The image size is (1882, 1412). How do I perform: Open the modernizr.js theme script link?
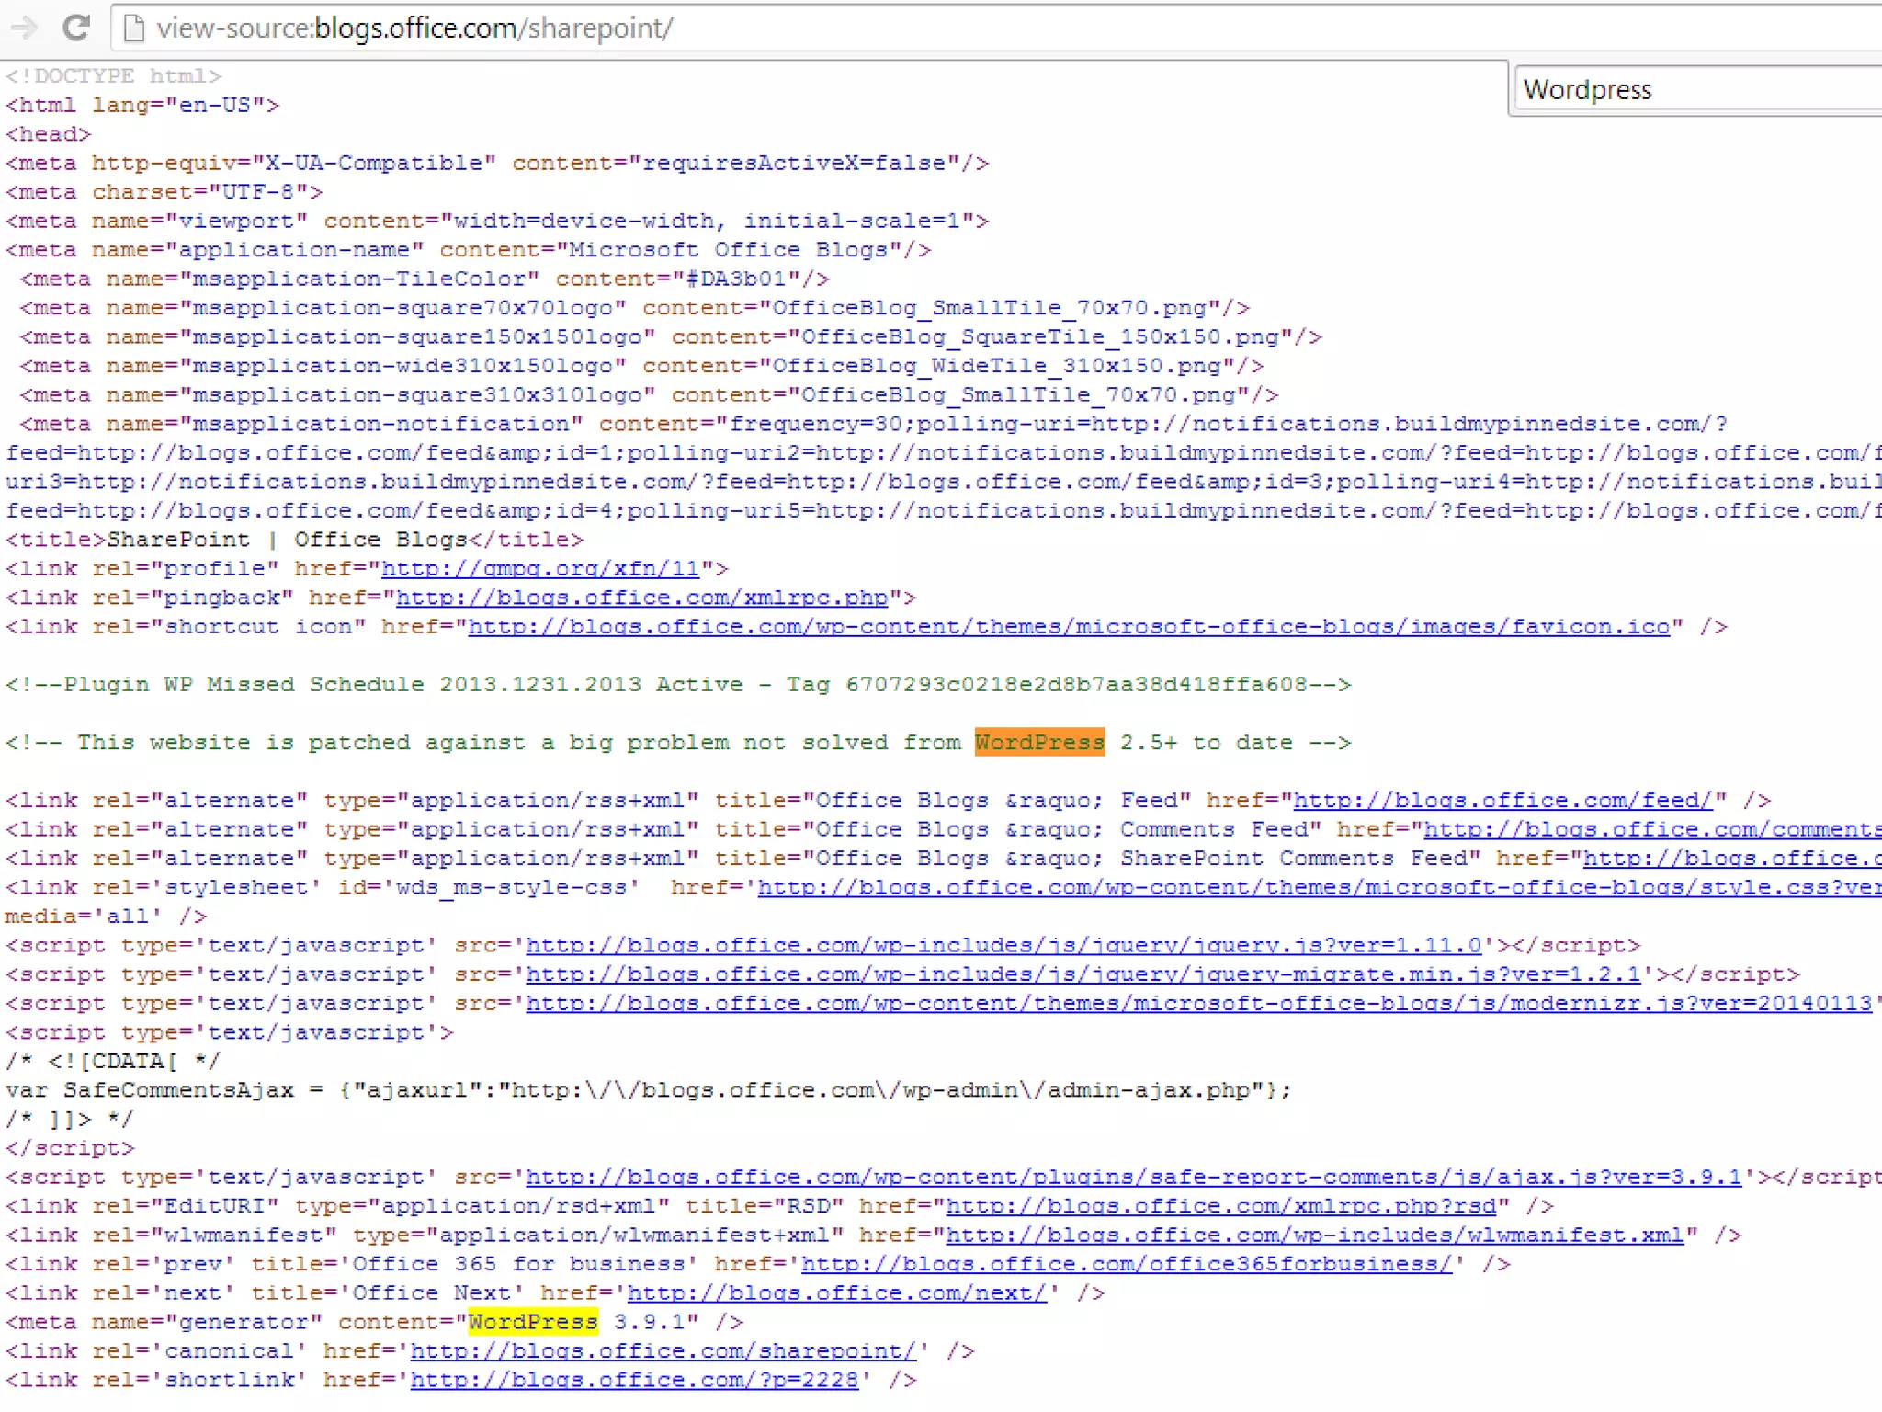pyautogui.click(x=1198, y=1004)
